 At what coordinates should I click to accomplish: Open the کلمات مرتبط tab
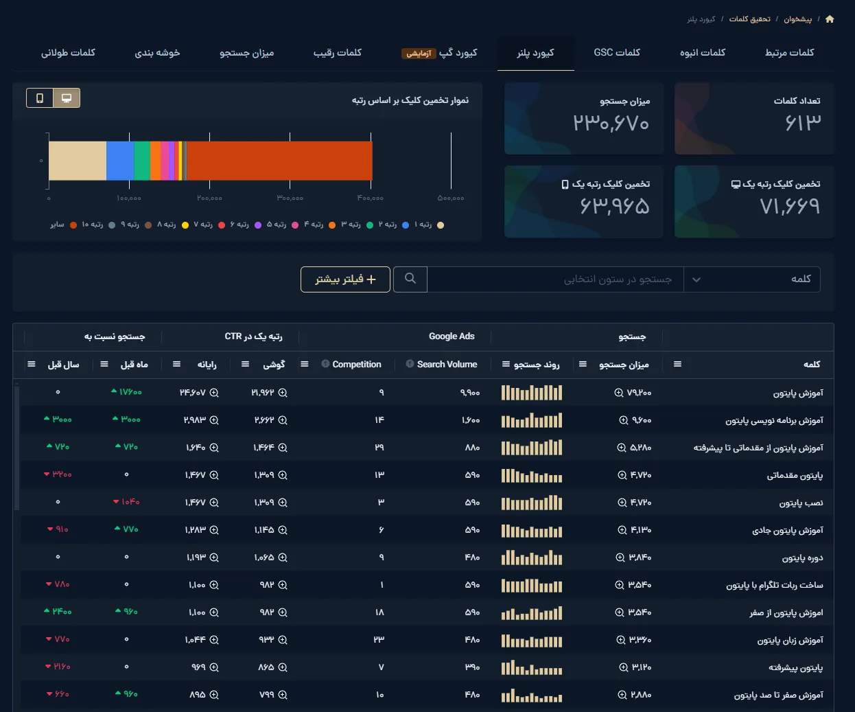(789, 53)
